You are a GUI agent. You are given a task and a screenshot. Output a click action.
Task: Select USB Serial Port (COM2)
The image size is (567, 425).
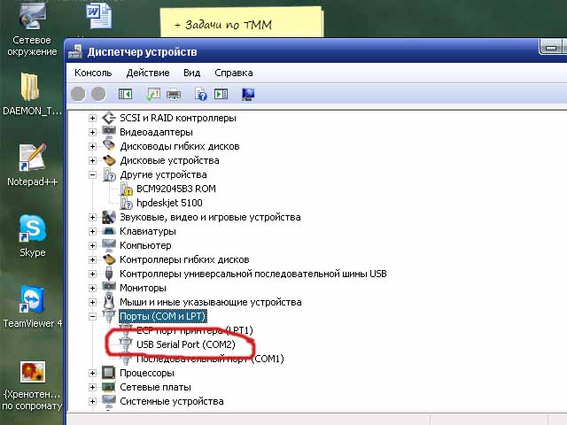(186, 344)
